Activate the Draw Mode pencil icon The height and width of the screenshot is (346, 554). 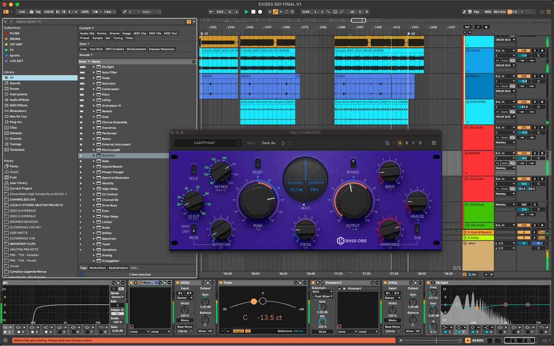[x=465, y=12]
